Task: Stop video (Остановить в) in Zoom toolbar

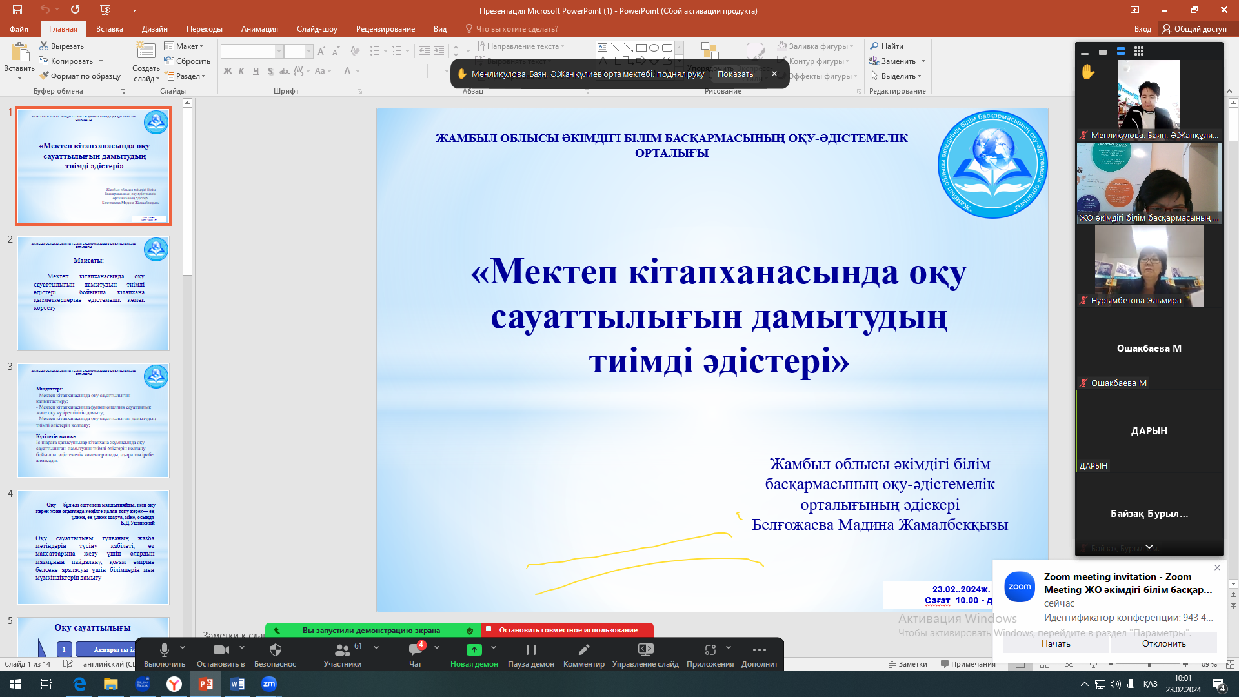Action: pos(221,649)
